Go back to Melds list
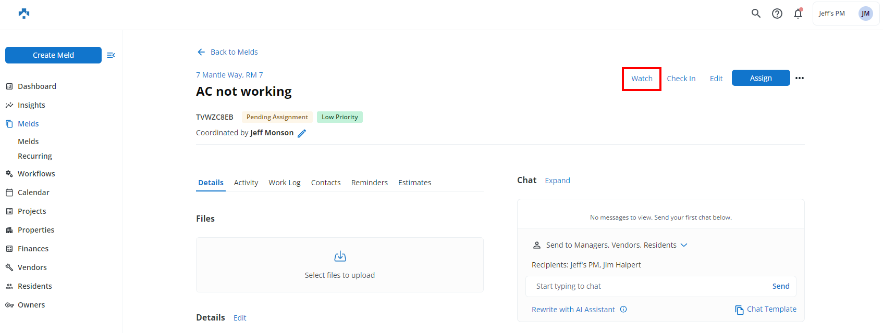This screenshot has height=333, width=883. click(x=228, y=52)
